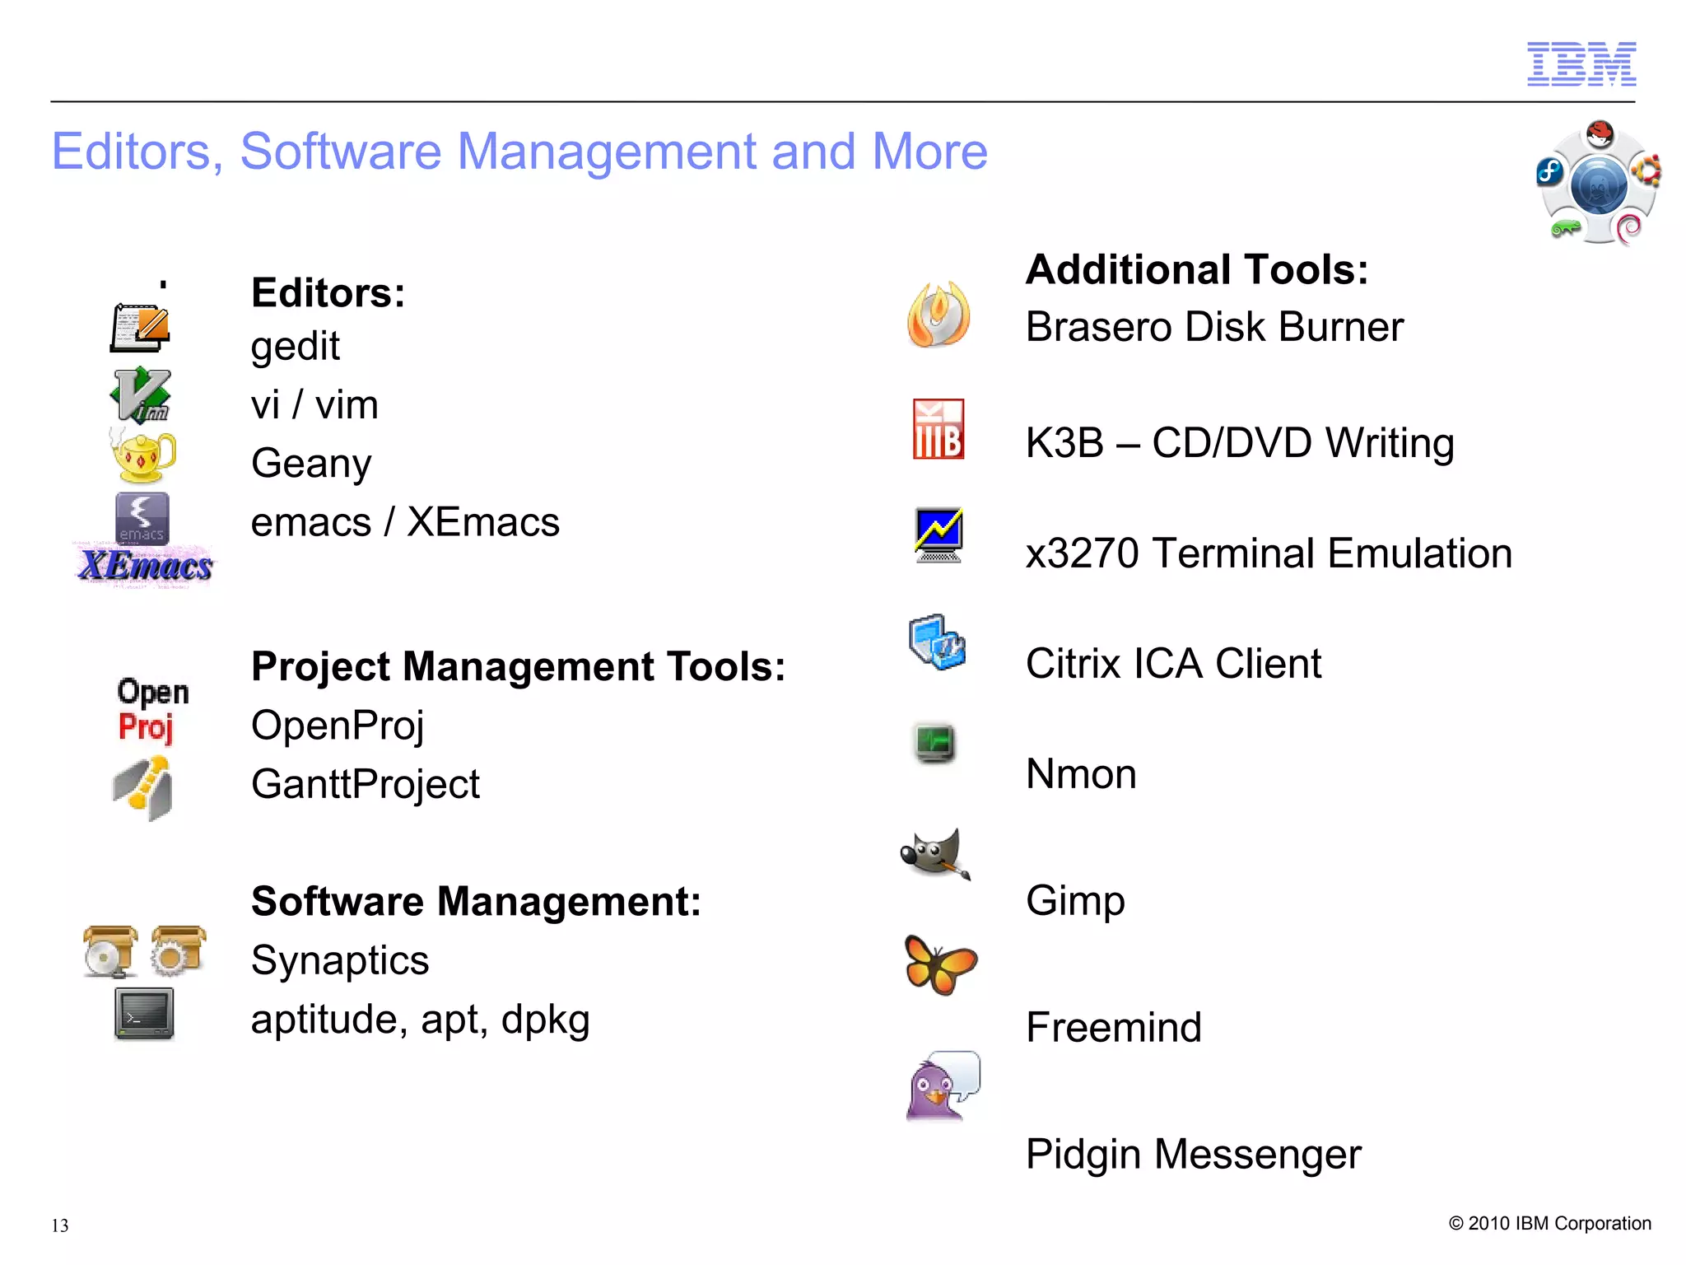
Task: Click the Geany teapot icon
Action: coord(142,454)
